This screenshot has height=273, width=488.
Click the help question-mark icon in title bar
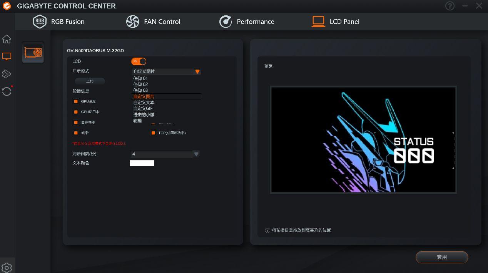click(x=450, y=6)
